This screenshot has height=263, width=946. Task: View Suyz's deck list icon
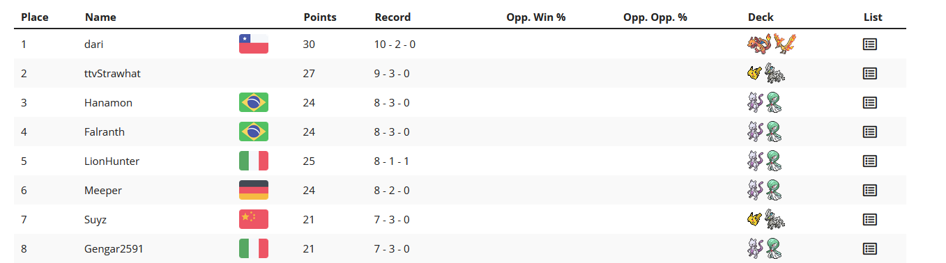click(869, 219)
